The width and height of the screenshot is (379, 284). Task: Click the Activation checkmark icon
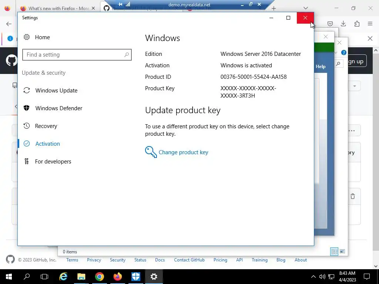coord(27,144)
